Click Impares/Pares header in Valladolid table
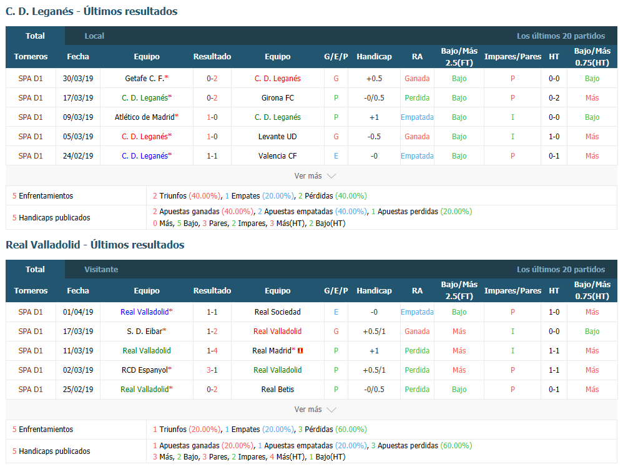Screen dimensions: 623x467 coord(513,290)
